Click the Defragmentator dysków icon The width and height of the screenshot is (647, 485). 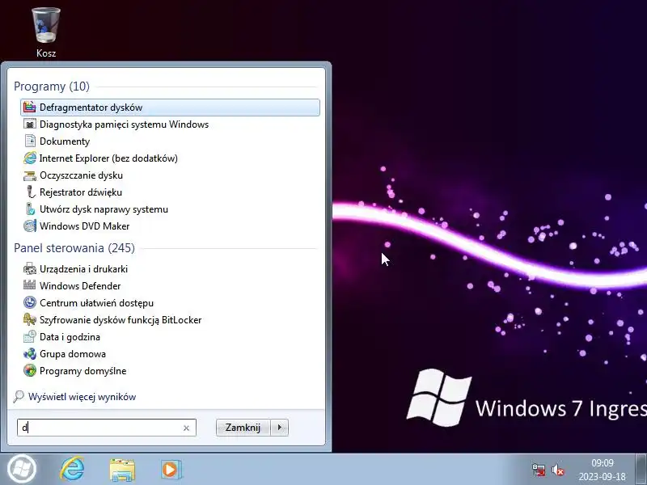[30, 108]
